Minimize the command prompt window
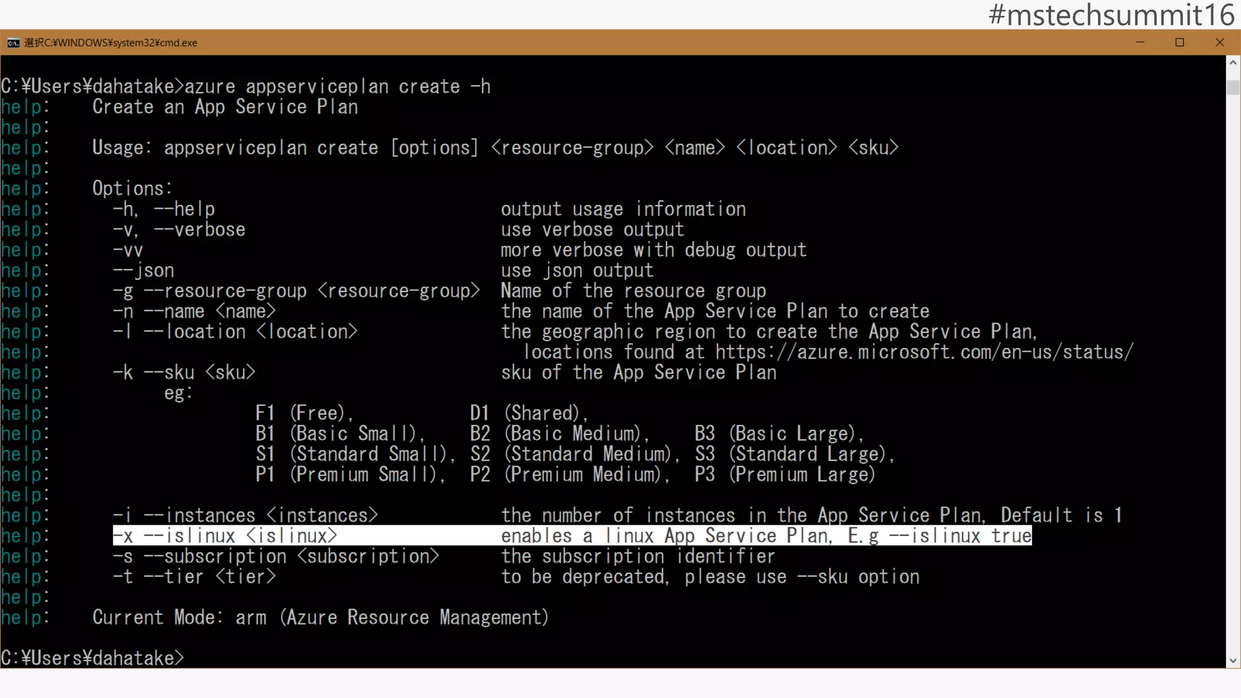1241x698 pixels. [x=1140, y=42]
